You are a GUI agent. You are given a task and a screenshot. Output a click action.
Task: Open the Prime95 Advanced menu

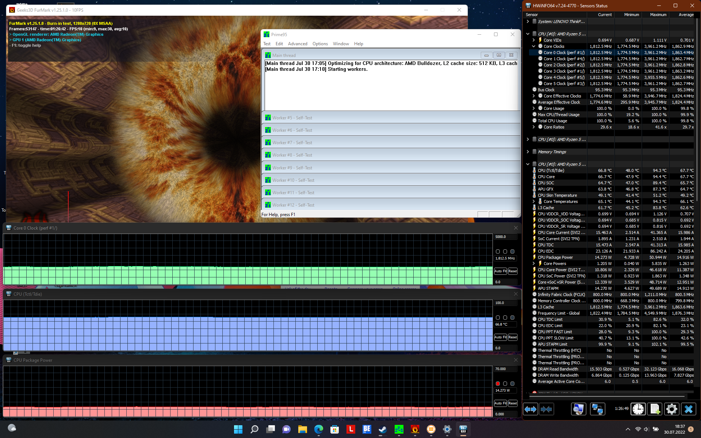coord(297,44)
